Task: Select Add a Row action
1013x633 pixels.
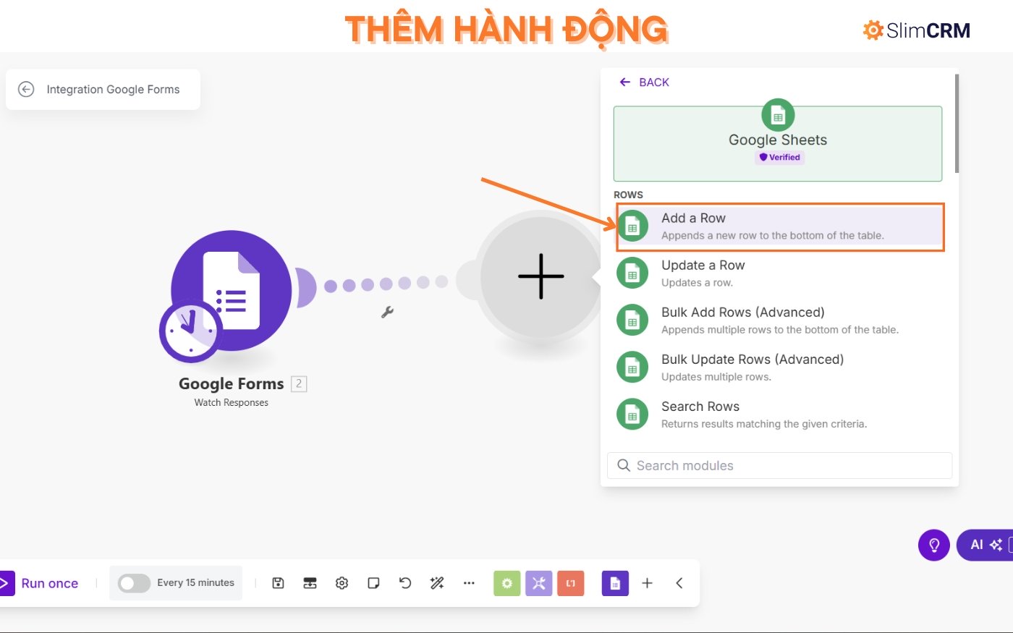Action: pyautogui.click(x=780, y=226)
